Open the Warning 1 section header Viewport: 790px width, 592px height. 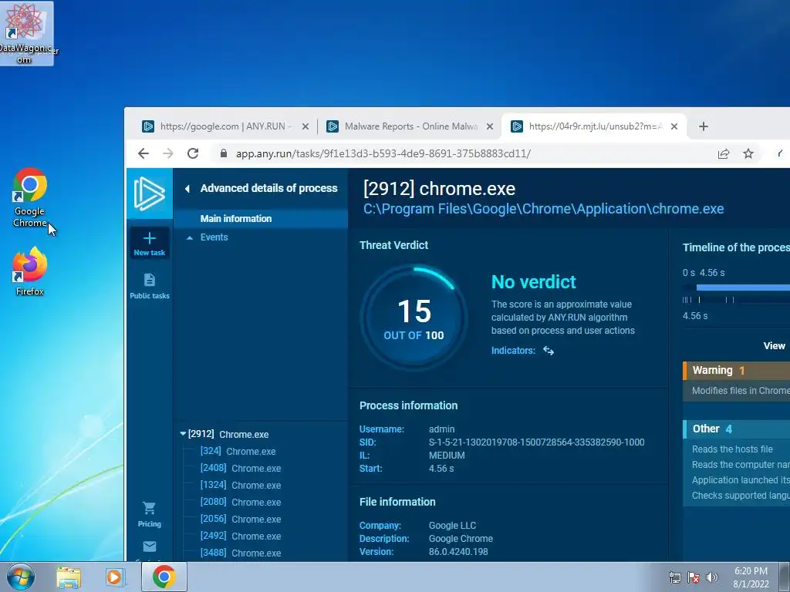[736, 371]
